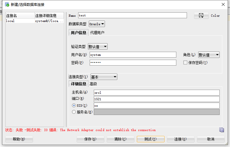Click the 清除 button
This screenshot has width=230, height=147.
click(x=120, y=139)
